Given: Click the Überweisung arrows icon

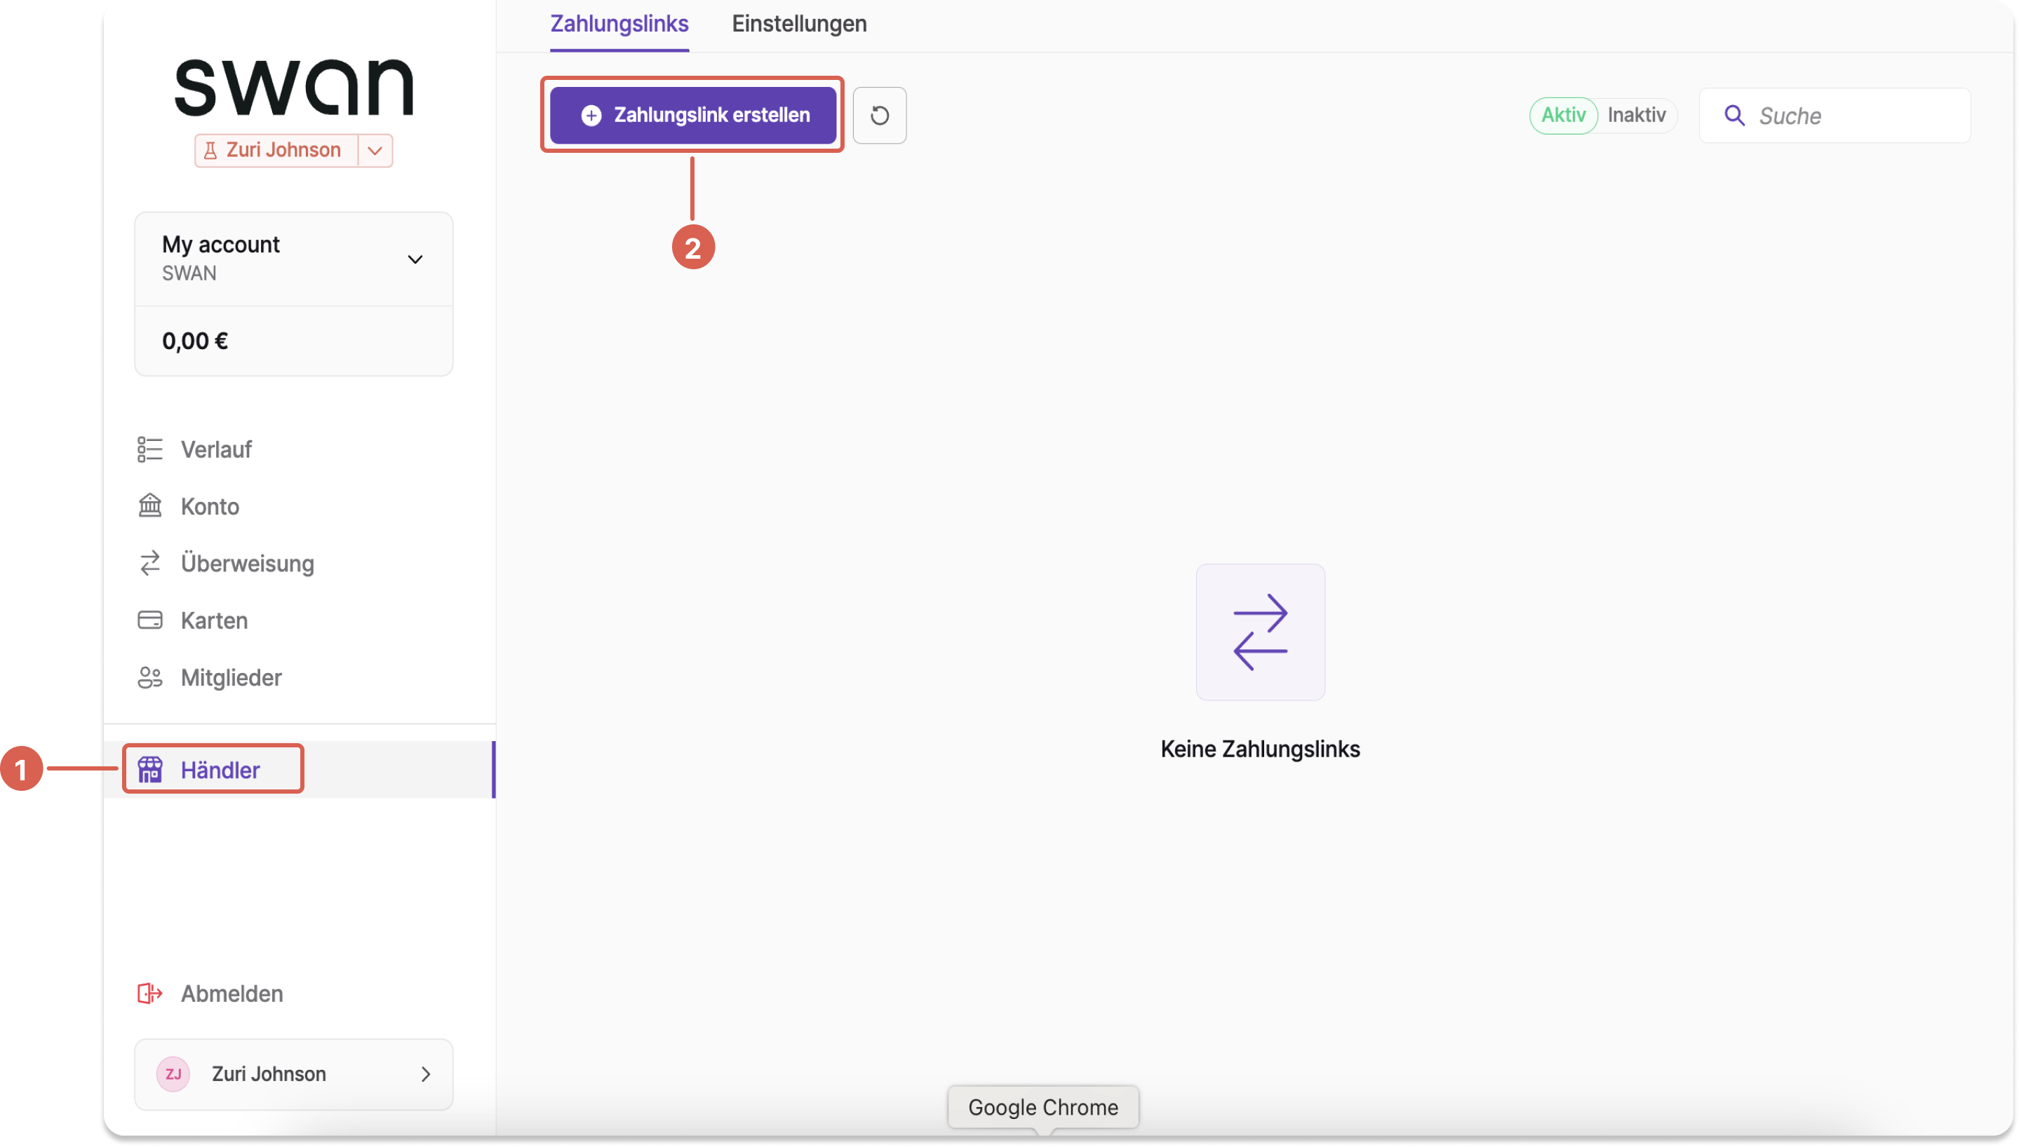Looking at the screenshot, I should [x=149, y=562].
